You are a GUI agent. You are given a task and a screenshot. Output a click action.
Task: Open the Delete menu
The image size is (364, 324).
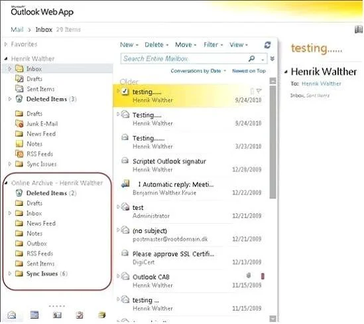156,44
